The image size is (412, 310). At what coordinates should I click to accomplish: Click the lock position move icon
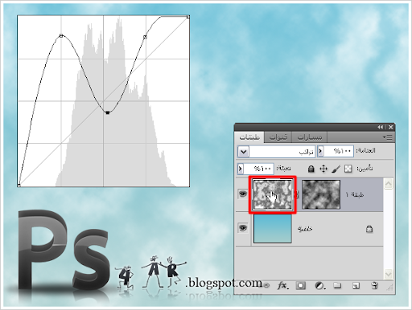point(323,169)
